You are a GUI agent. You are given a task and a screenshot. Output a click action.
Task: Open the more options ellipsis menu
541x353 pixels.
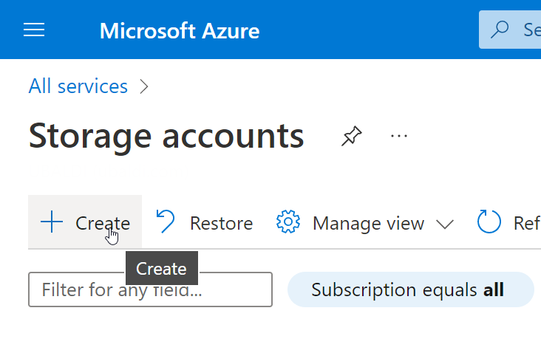[399, 136]
